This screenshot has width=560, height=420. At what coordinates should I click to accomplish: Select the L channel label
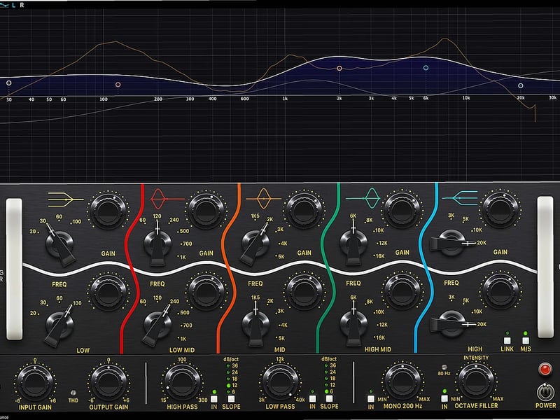pyautogui.click(x=13, y=4)
